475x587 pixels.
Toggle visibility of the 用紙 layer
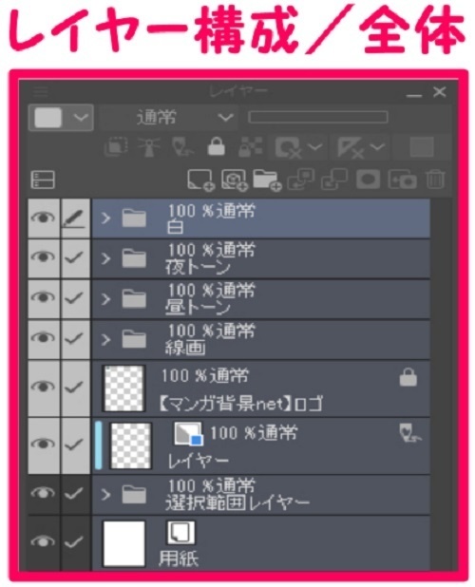[43, 541]
